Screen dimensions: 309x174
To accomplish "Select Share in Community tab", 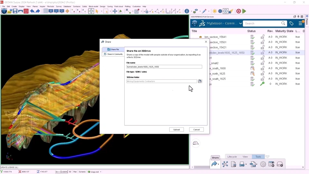I will (113, 54).
